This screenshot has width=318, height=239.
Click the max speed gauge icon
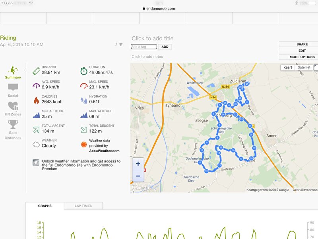tap(84, 86)
